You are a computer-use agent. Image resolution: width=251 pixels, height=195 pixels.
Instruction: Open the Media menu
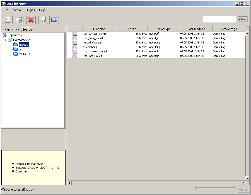click(x=17, y=10)
